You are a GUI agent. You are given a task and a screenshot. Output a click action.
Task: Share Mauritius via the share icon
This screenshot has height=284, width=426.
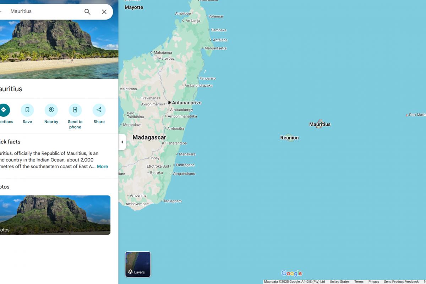point(99,110)
